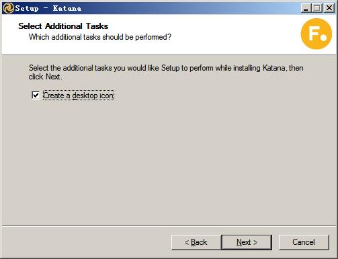338x259 pixels.
Task: Click the Katana swirl icon in title bar
Action: [x=8, y=8]
